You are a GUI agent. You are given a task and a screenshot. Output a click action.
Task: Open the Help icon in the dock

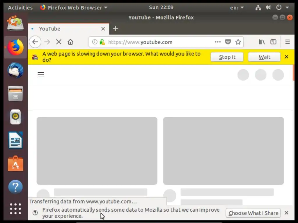coord(15,187)
